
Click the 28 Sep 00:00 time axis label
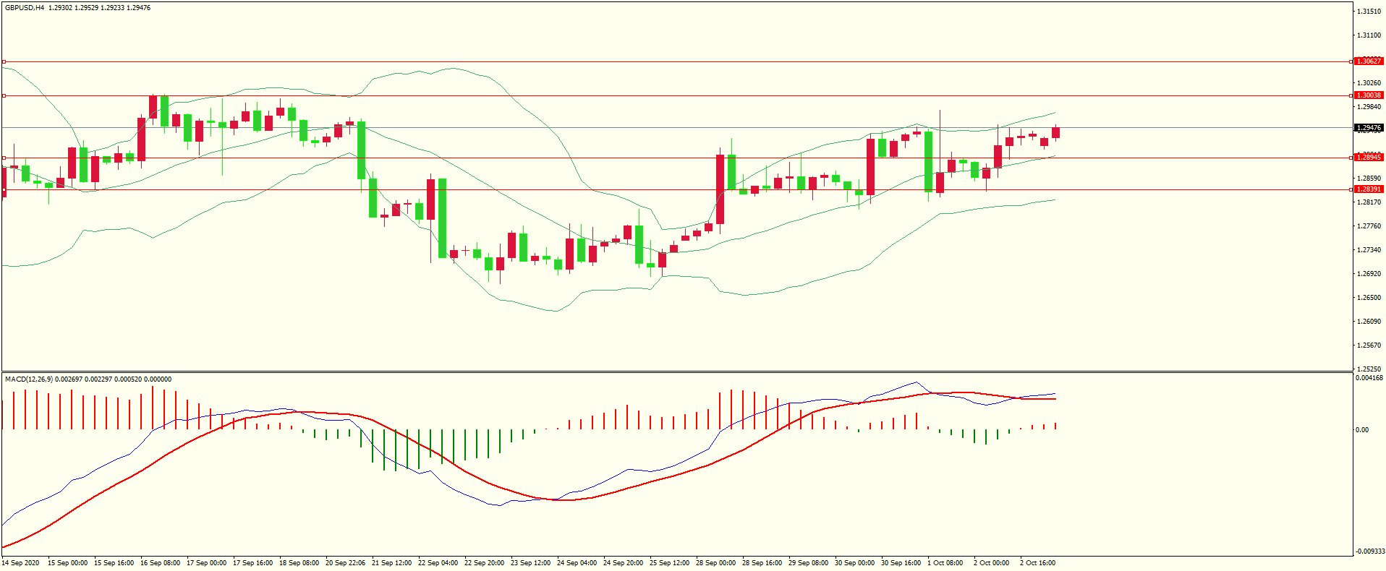[x=715, y=563]
